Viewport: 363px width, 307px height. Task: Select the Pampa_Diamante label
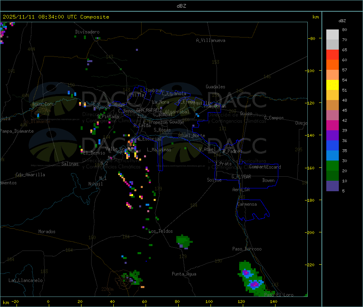click(x=17, y=131)
